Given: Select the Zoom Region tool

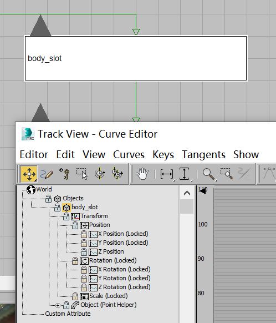Looking at the screenshot, I should pyautogui.click(x=227, y=174).
